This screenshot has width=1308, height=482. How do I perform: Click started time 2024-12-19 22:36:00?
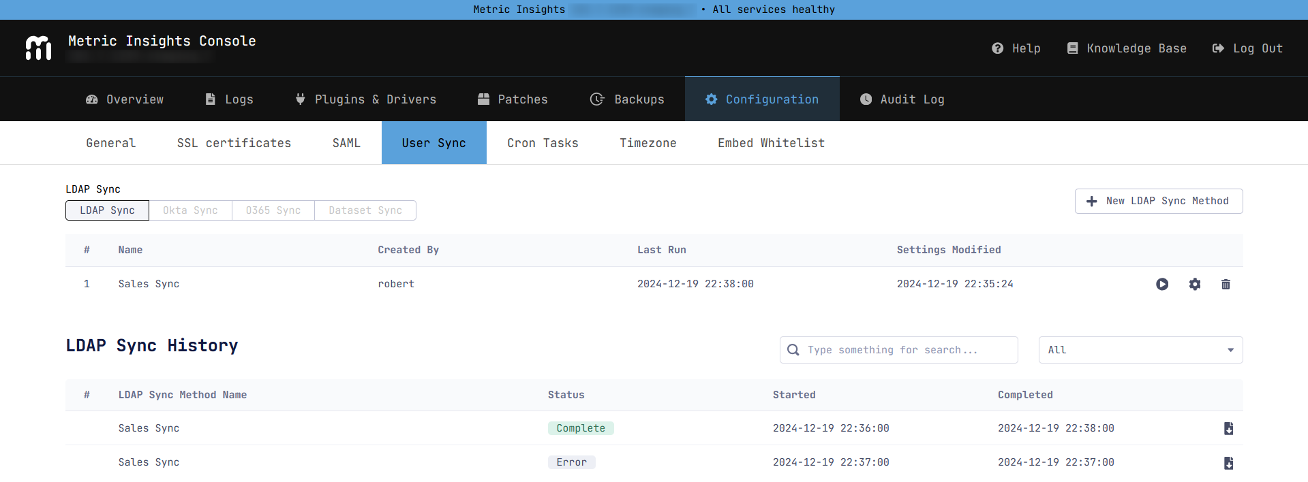tap(831, 428)
